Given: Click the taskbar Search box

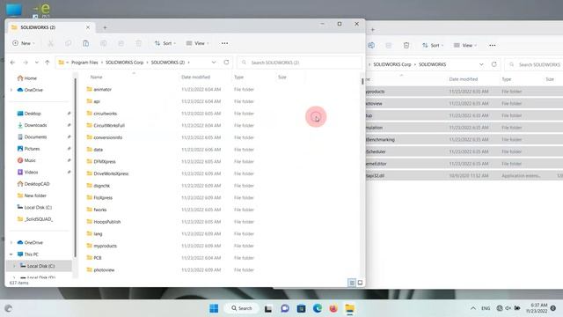Looking at the screenshot, I should click(x=242, y=308).
